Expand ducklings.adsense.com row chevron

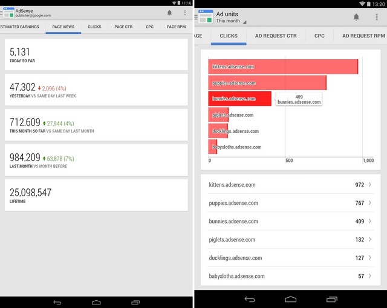[369, 257]
